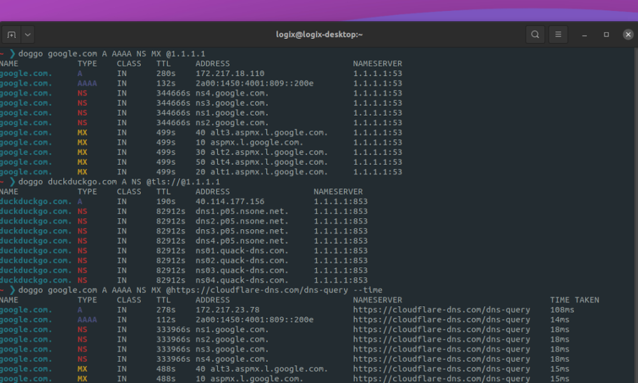Click '30 alt2.aspmx.l.google.com.' entry
Viewport: 638px width, 383px height.
click(262, 152)
